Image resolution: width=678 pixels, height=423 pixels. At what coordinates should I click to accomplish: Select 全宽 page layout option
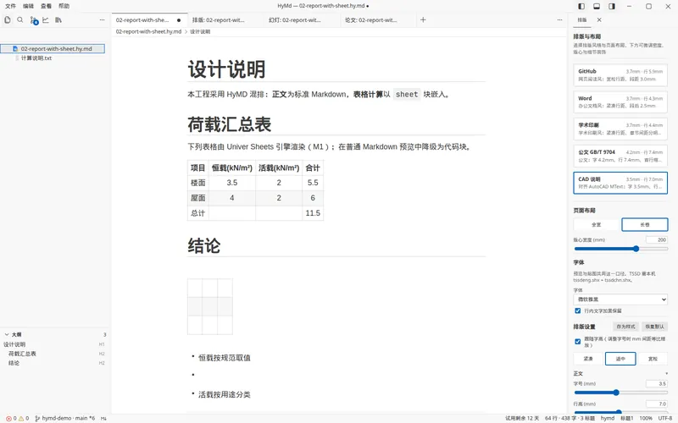pyautogui.click(x=597, y=224)
